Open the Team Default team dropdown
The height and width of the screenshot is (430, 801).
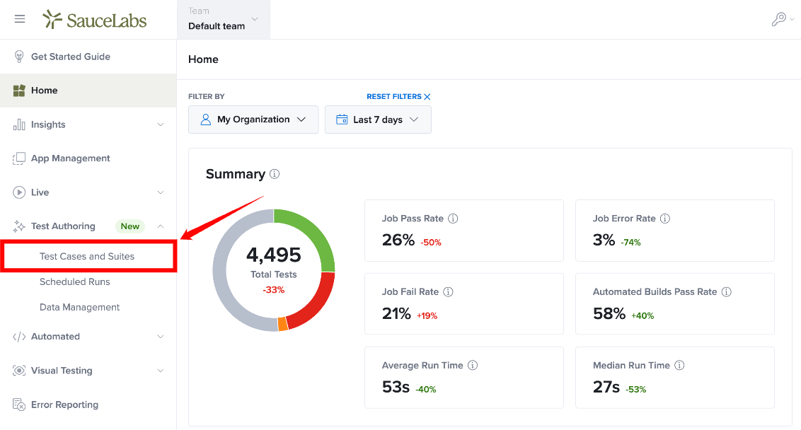(224, 19)
